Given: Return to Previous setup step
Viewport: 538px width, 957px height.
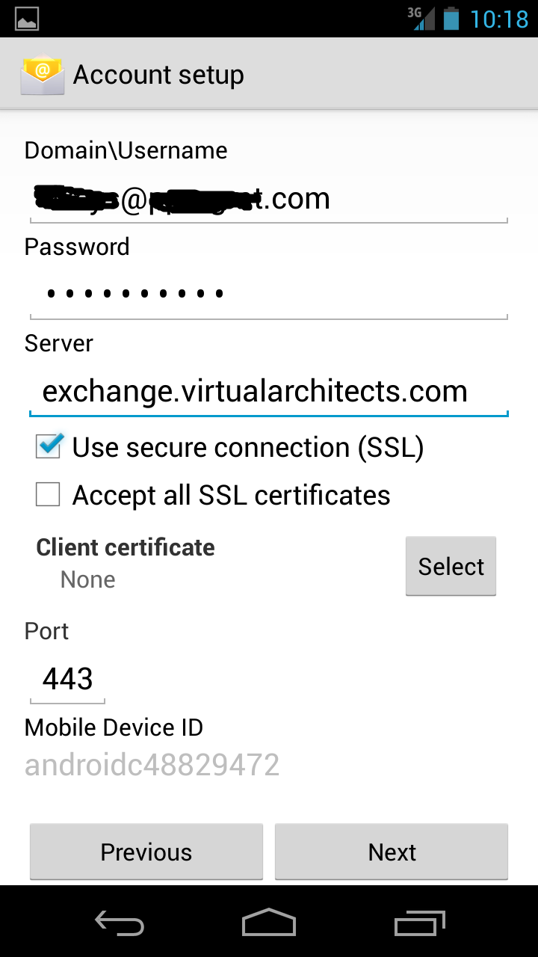Looking at the screenshot, I should [146, 852].
